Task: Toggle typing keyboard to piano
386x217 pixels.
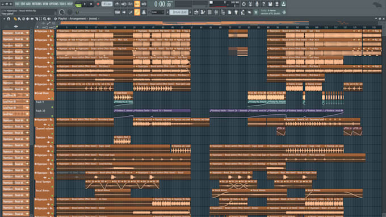Action: pyautogui.click(x=118, y=12)
